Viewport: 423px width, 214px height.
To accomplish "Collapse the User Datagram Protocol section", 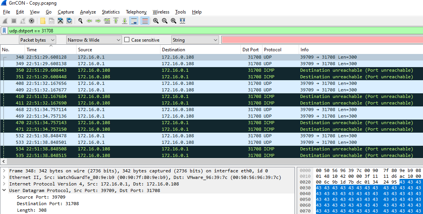I will click(4, 190).
